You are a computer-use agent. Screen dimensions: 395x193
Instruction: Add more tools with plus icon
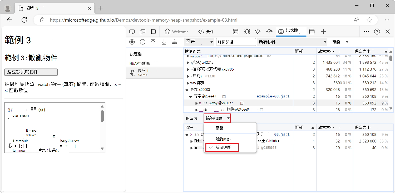click(x=324, y=32)
